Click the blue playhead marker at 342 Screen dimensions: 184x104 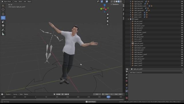[108, 97]
